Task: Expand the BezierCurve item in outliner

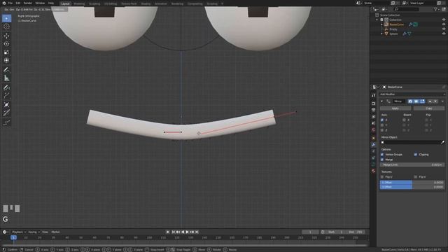Action: click(381, 24)
